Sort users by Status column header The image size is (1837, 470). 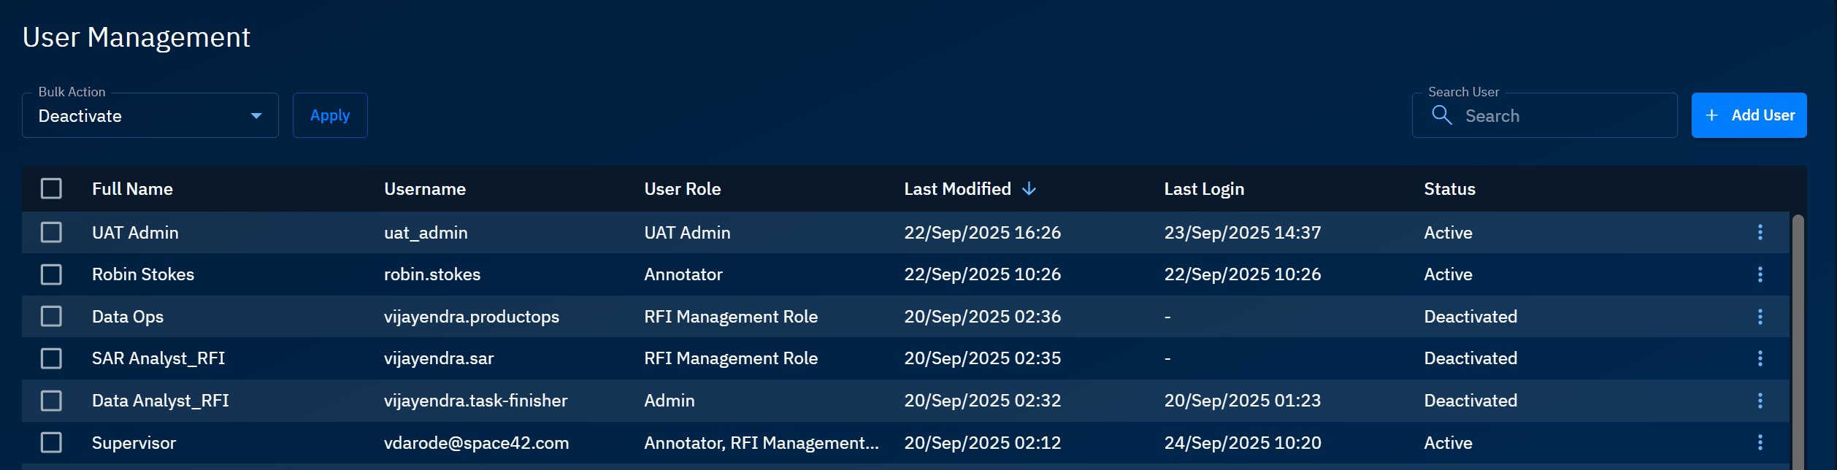tap(1449, 189)
